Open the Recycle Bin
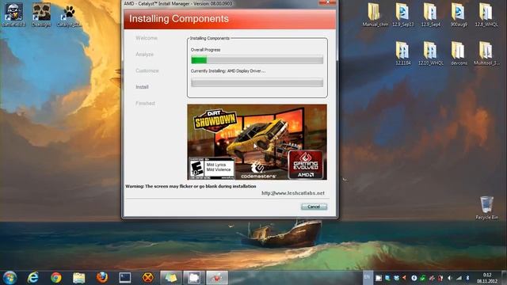The width and height of the screenshot is (507, 285). click(486, 207)
